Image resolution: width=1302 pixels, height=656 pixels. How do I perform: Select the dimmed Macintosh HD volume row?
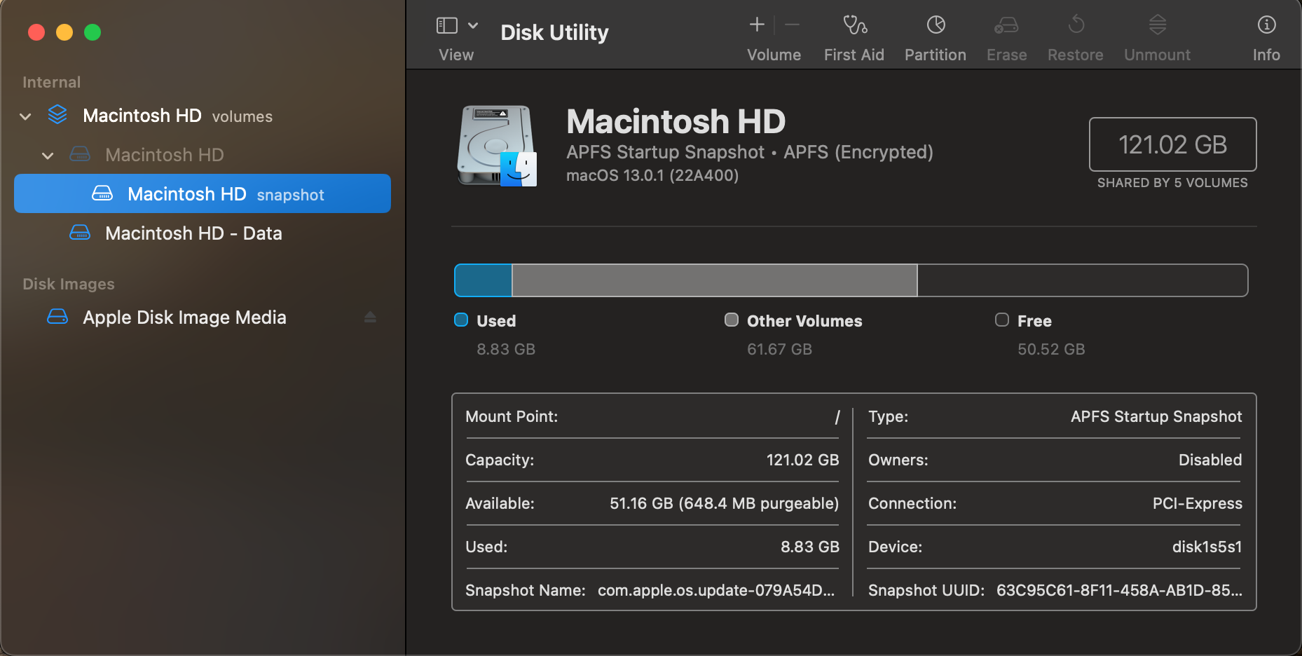(x=203, y=155)
